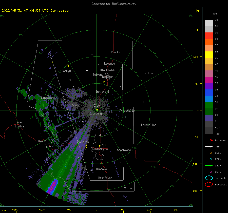Click the RockyMH label

point(67,71)
